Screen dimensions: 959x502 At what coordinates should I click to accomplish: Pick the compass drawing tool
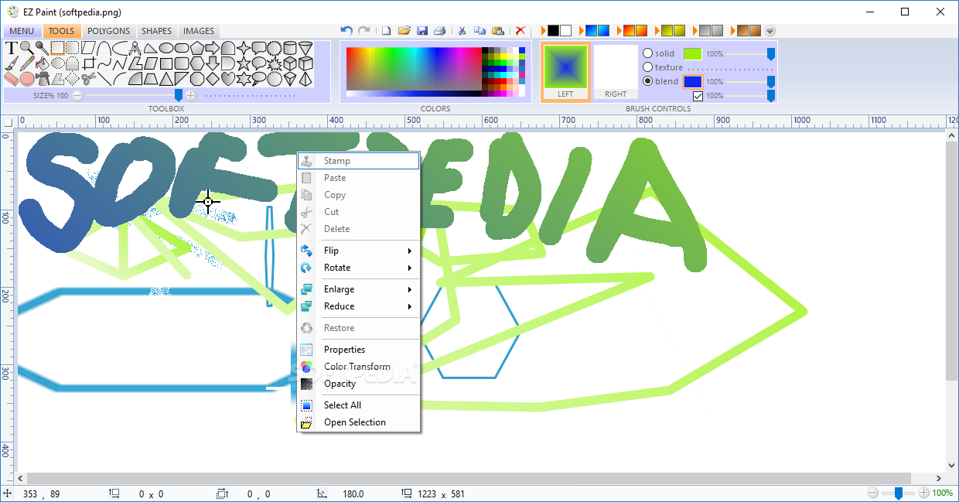coord(135,48)
